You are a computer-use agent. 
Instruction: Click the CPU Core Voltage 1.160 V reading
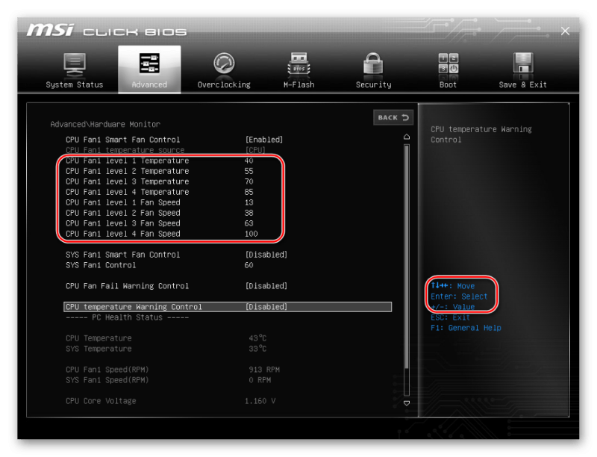[260, 401]
